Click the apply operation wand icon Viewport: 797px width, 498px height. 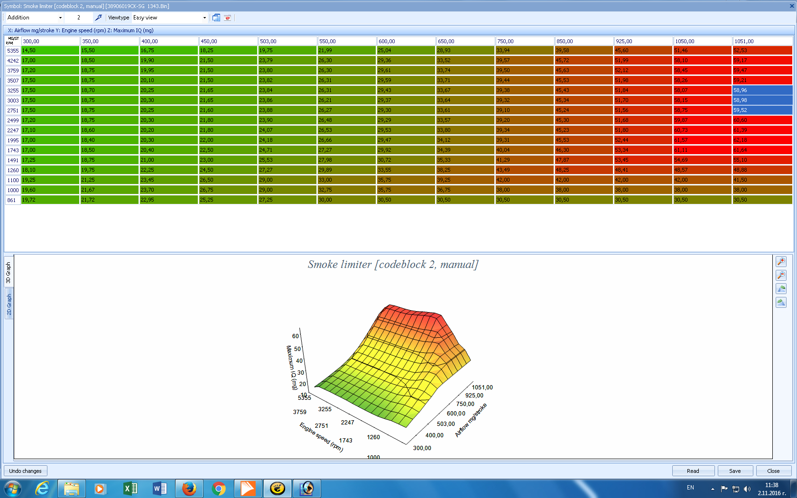click(98, 18)
